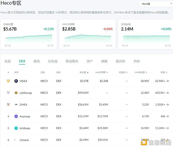
Task: Click the second-place medal icon for LAVAswap
Action: coord(8,93)
